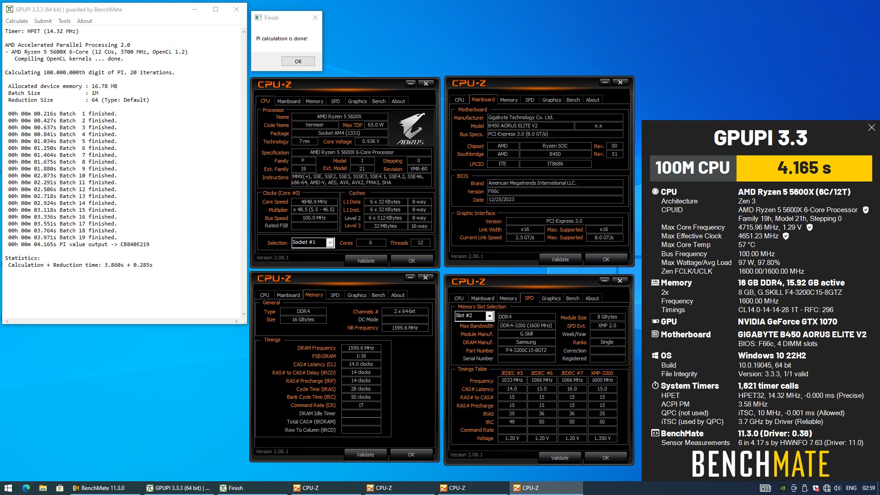880x495 pixels.
Task: Click the GPUPI title bar app icon
Action: (x=10, y=9)
